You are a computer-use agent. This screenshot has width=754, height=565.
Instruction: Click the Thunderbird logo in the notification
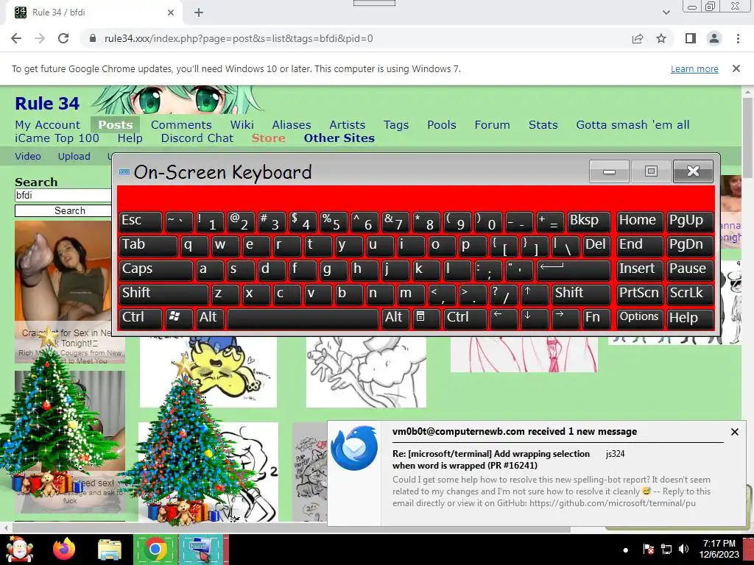354,448
